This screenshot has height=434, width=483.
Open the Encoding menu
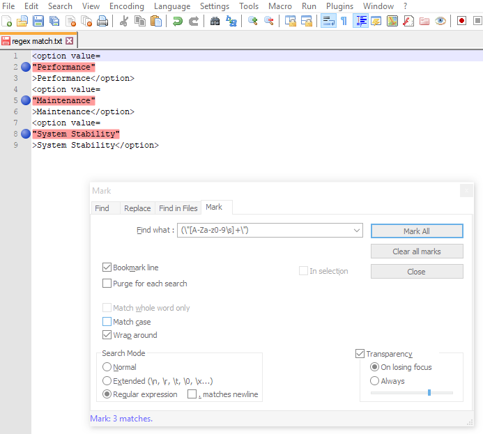(x=126, y=6)
